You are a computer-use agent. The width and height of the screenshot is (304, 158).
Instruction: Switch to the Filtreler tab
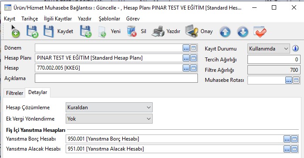point(14,93)
